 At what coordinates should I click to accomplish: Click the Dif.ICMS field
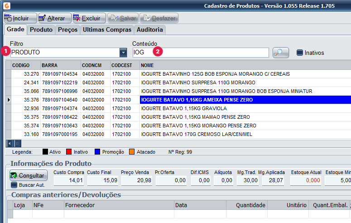point(201,180)
